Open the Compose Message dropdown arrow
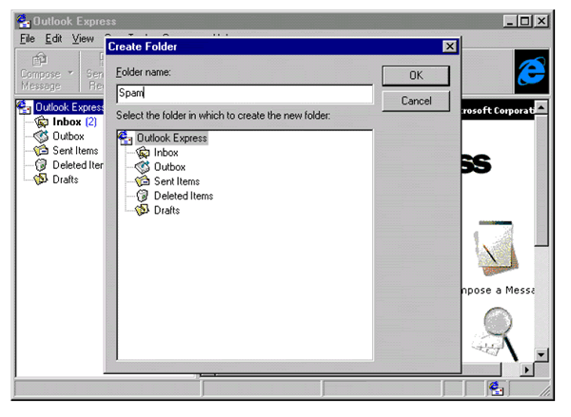The image size is (571, 417). tap(69, 74)
